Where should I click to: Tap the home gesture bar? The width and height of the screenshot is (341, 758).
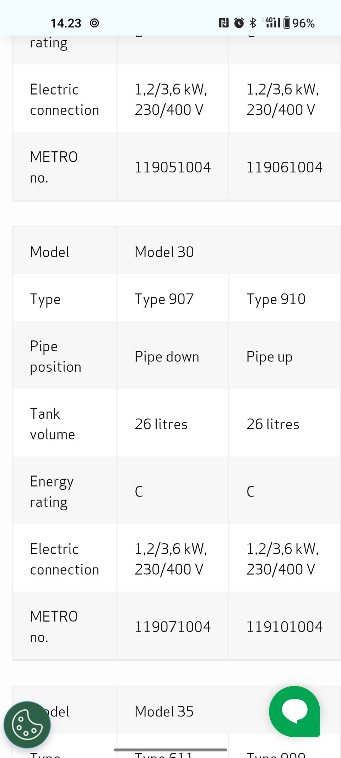[x=170, y=750]
